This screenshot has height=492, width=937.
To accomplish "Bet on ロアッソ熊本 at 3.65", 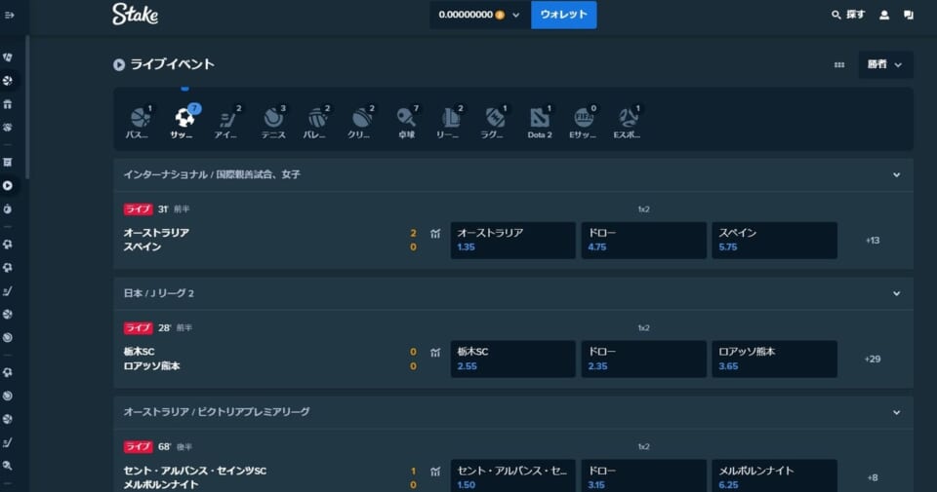I will [x=774, y=359].
